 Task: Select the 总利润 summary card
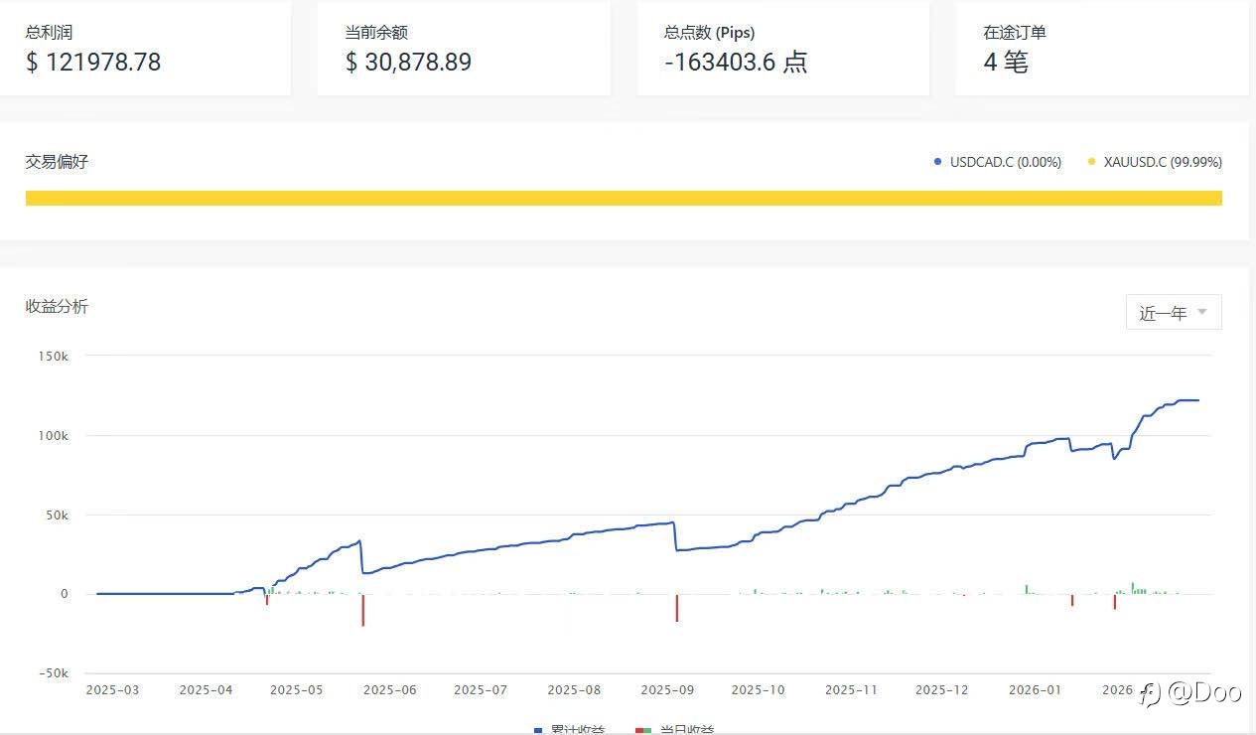point(145,49)
